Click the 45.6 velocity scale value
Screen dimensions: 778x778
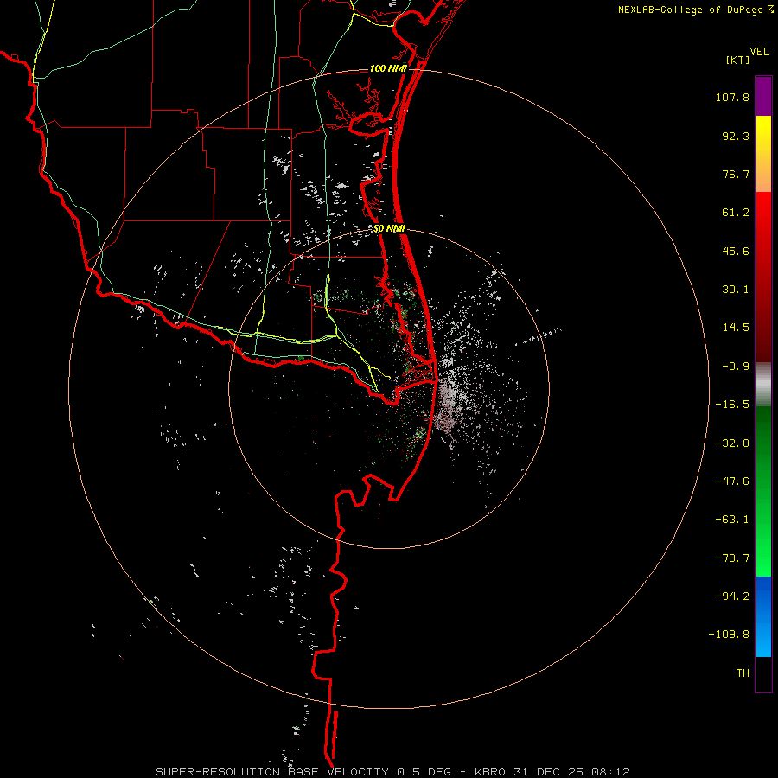[x=736, y=251]
